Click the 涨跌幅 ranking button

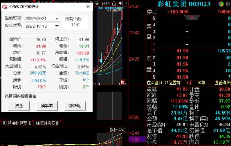pos(75,106)
